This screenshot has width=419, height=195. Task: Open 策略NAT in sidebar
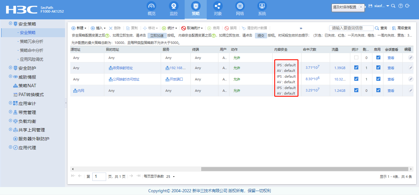click(27, 86)
